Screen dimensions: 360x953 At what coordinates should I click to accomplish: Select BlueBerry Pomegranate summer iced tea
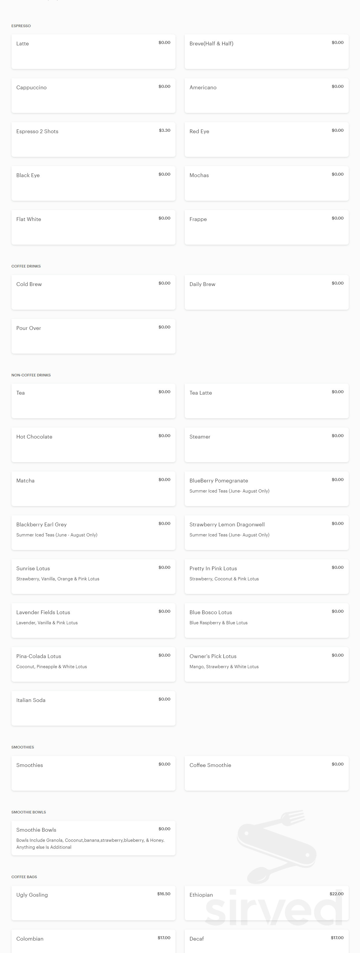click(266, 489)
